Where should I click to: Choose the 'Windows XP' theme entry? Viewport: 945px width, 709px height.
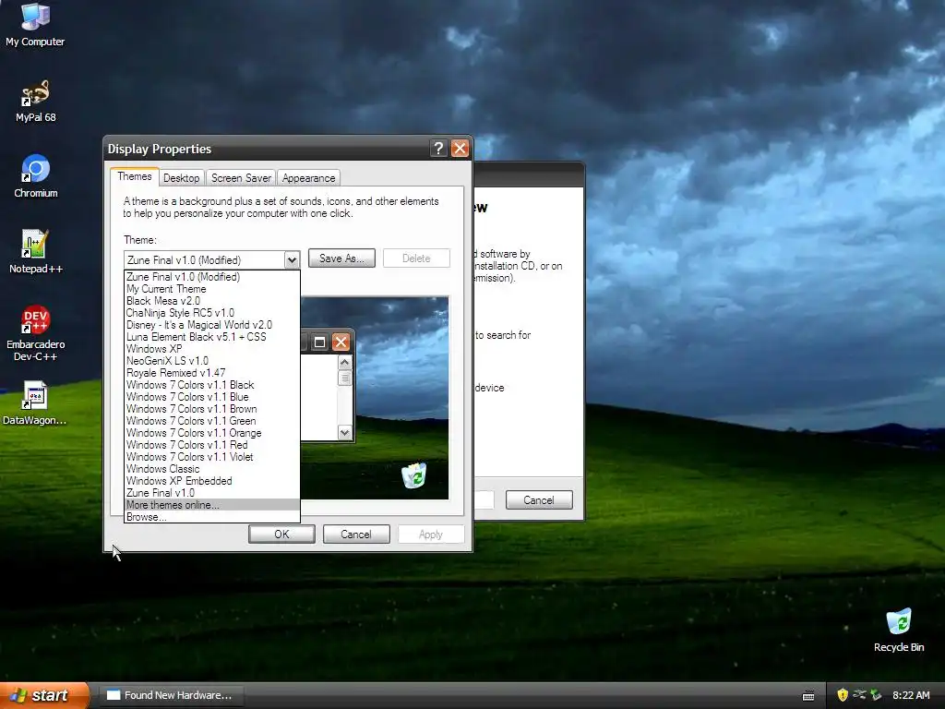point(211,349)
